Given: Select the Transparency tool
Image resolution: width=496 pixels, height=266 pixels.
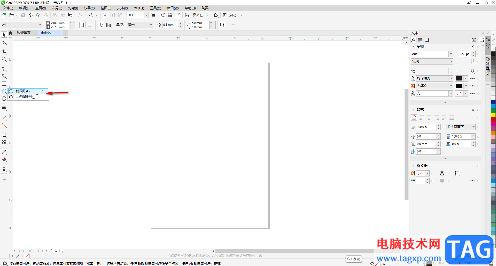Looking at the screenshot, I should (x=4, y=142).
